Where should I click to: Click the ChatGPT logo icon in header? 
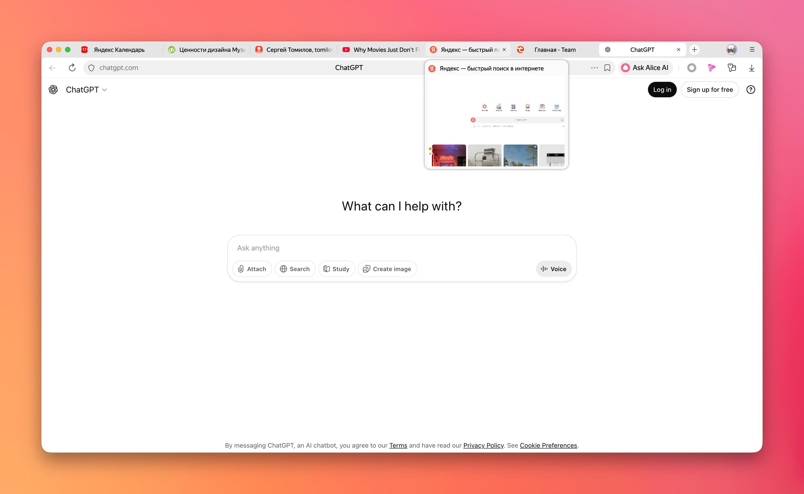click(53, 90)
